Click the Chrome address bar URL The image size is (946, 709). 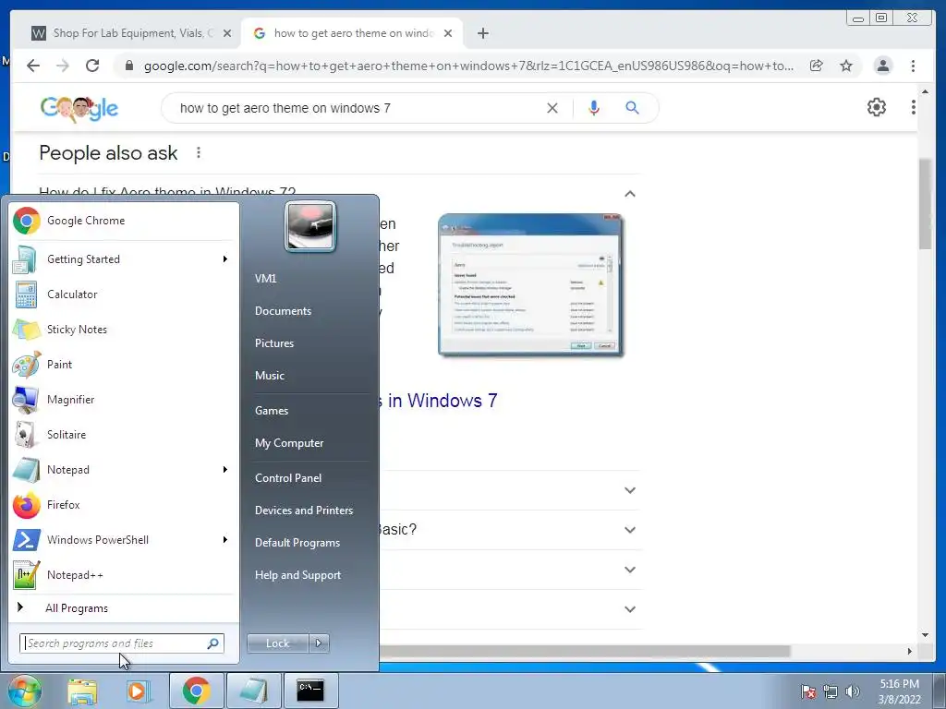[x=468, y=66]
